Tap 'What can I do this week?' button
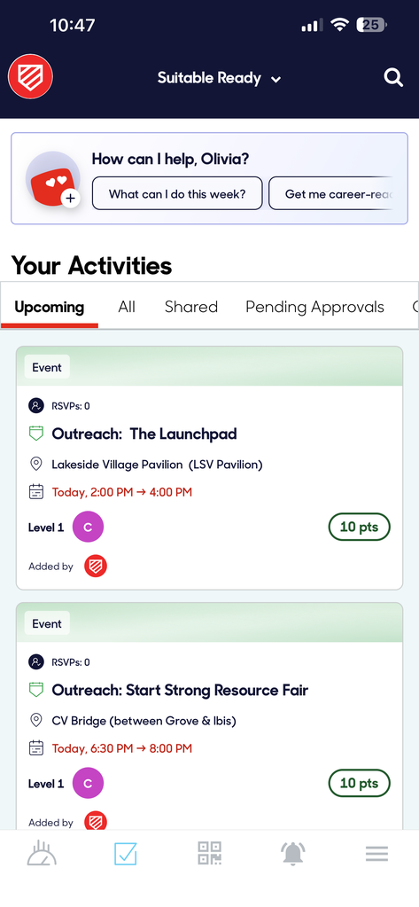The width and height of the screenshot is (419, 907). point(177,194)
